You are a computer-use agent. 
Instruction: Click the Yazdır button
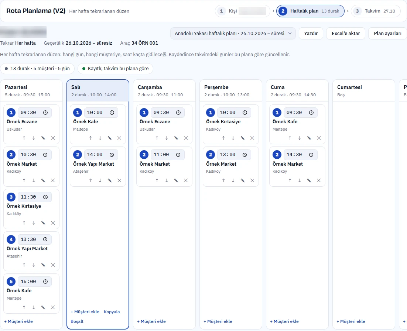point(311,34)
